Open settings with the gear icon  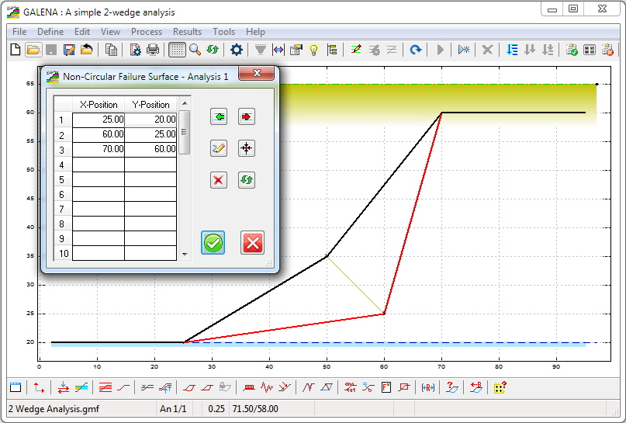[x=237, y=50]
